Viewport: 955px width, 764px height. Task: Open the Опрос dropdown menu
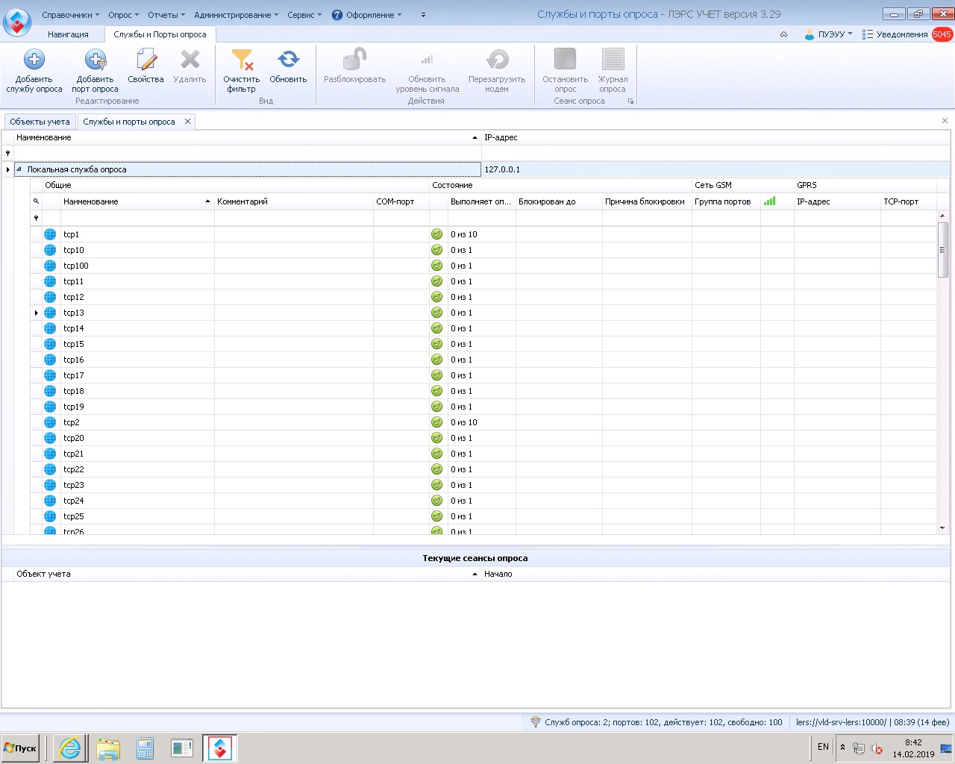(123, 15)
